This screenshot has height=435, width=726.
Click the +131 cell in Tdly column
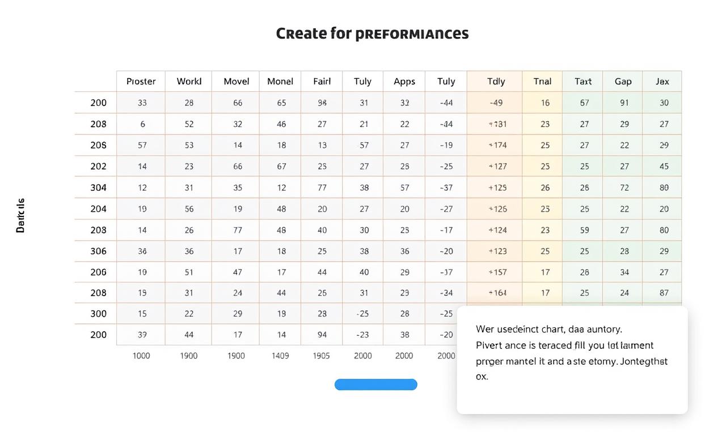click(x=497, y=124)
